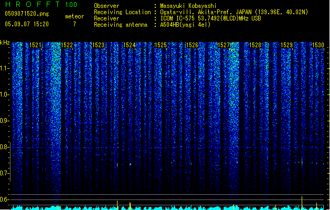Click the HROFFT title text
Image resolution: width=330 pixels, height=210 pixels.
pos(33,4)
